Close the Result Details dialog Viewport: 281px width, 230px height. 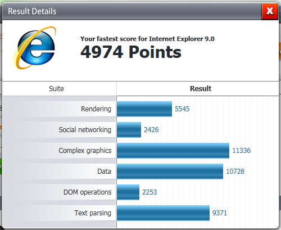270,11
